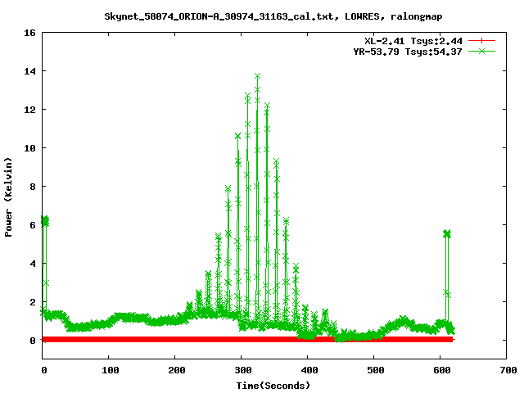Click y-axis tick label 10
524x393 pixels.
29,148
